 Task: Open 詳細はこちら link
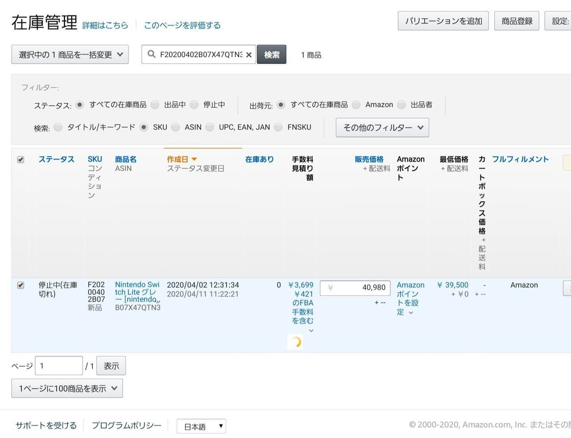tap(105, 25)
